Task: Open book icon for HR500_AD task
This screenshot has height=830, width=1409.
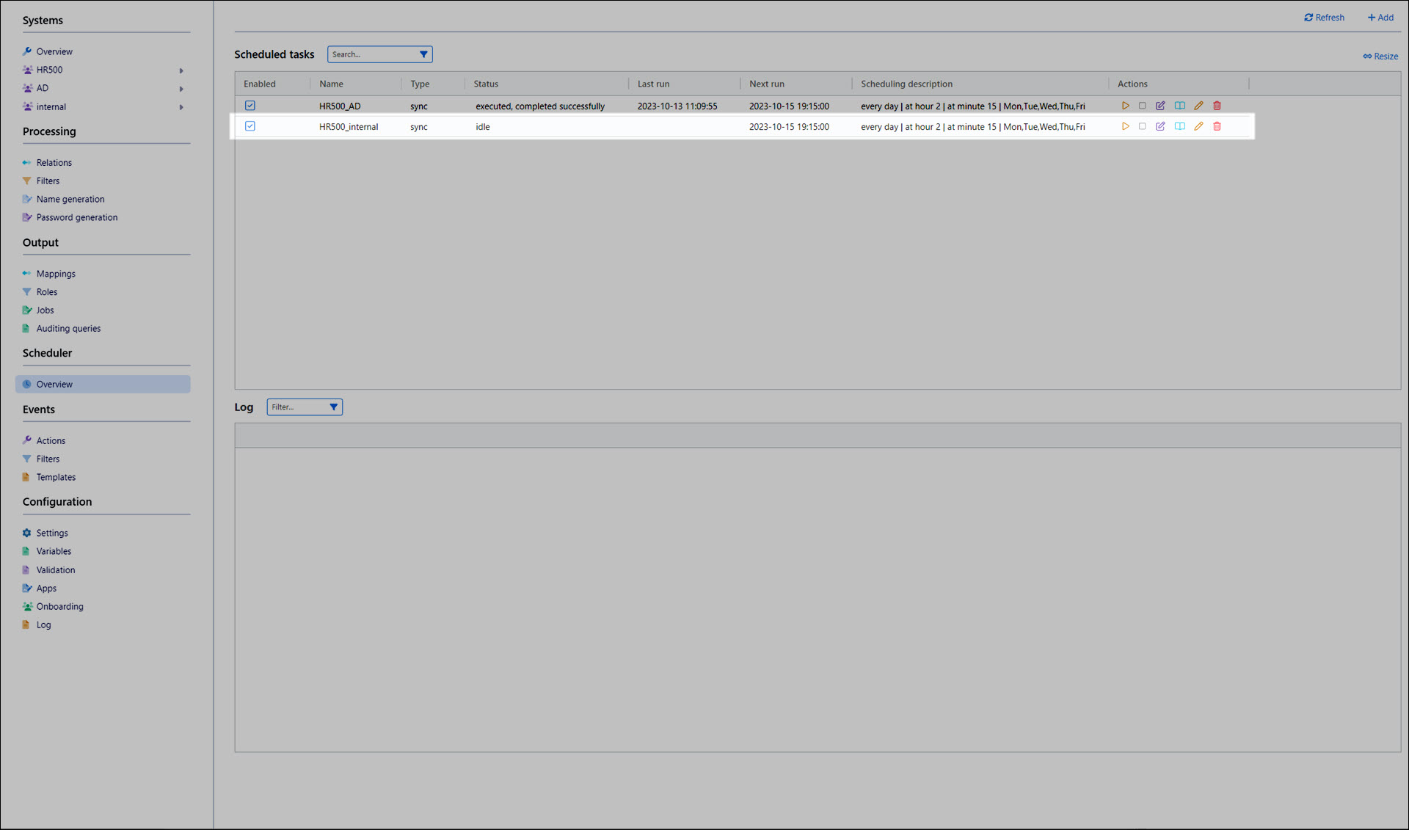Action: point(1179,106)
